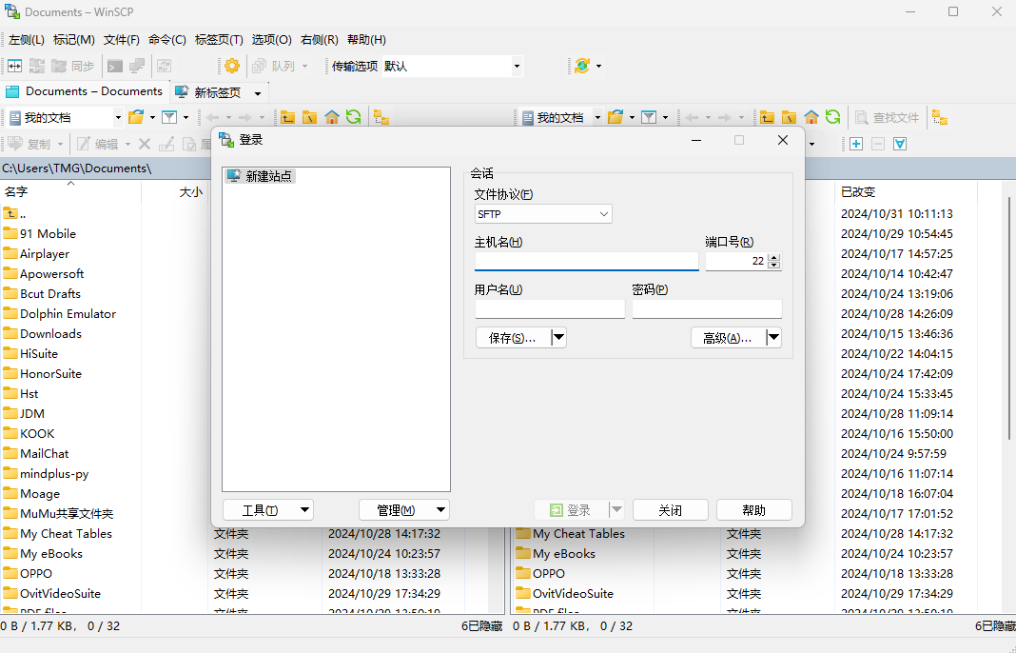This screenshot has width=1016, height=653.
Task: Add a bookmark with the blue plus icon
Action: pos(855,143)
